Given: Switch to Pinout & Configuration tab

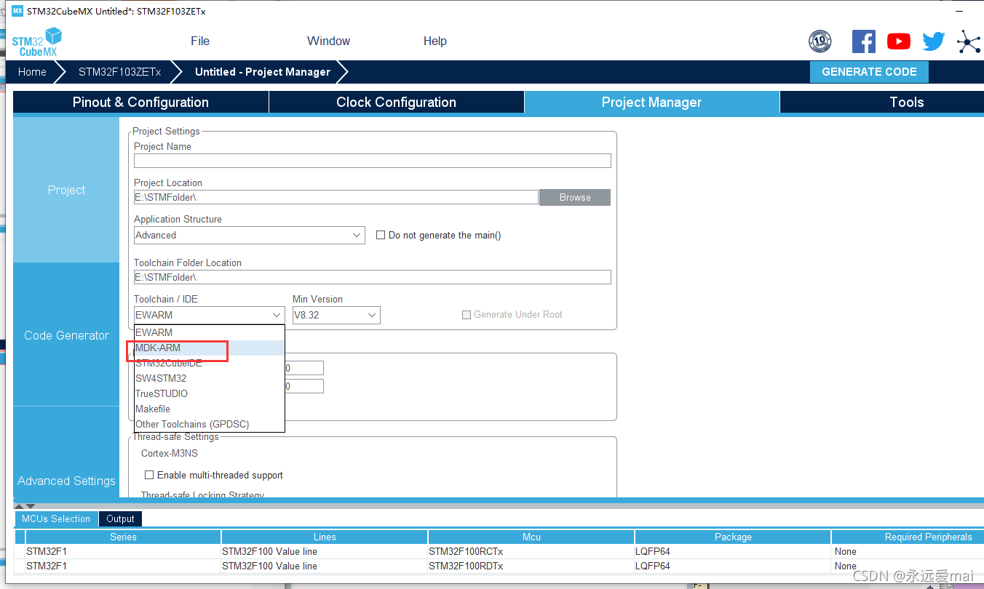Looking at the screenshot, I should click(x=140, y=103).
